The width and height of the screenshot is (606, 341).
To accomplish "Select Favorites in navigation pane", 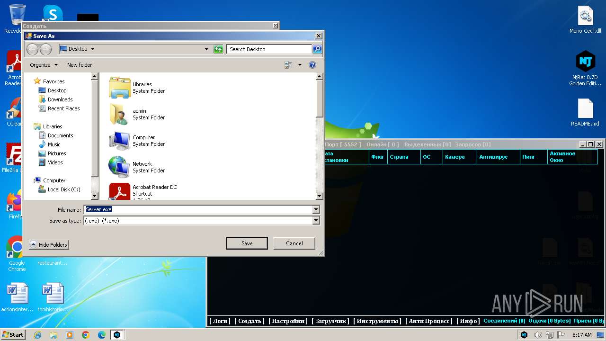I will [x=53, y=81].
